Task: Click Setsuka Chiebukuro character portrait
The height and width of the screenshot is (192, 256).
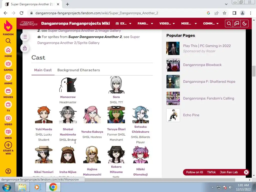Action: 140,114
